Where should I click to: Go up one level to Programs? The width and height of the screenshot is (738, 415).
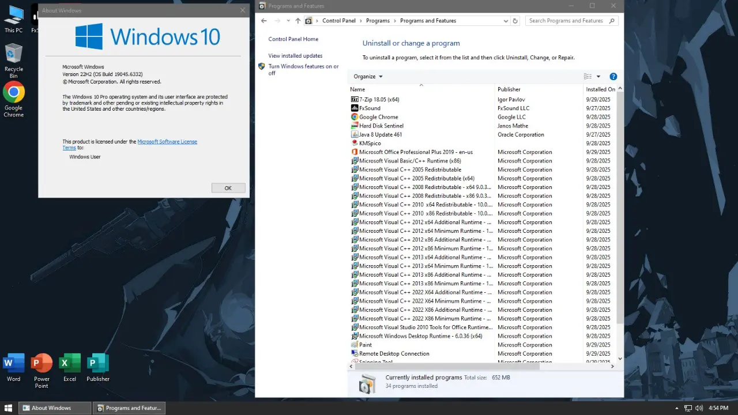coord(298,21)
